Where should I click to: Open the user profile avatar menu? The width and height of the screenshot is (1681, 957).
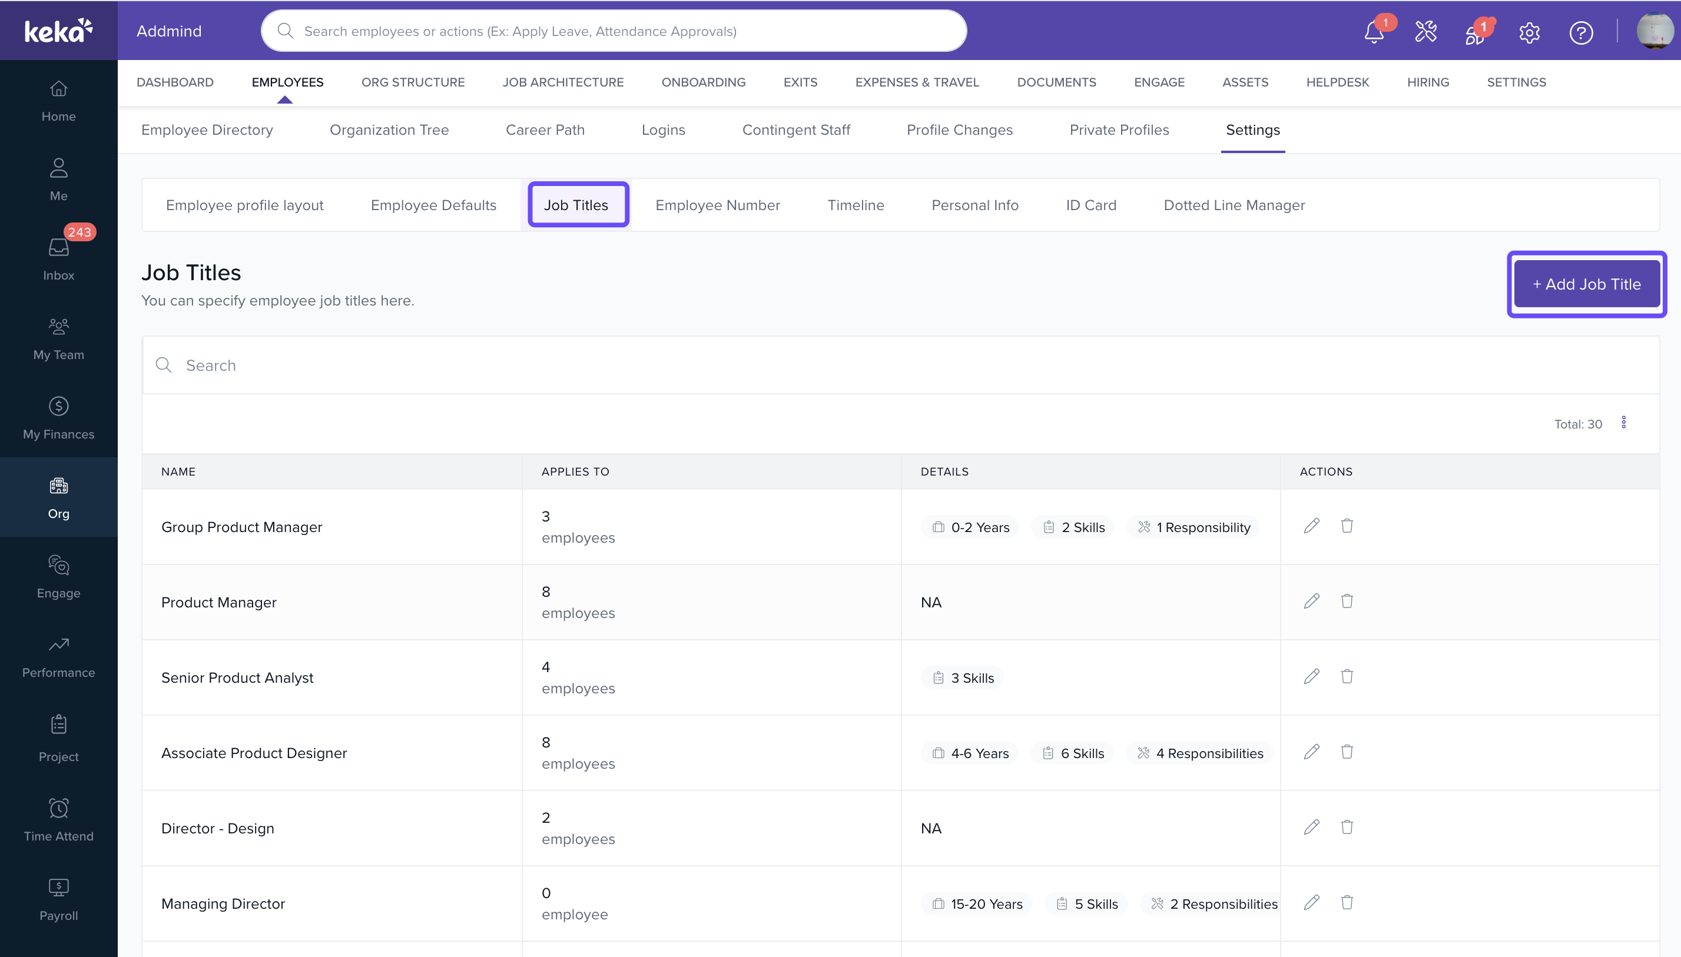point(1654,31)
